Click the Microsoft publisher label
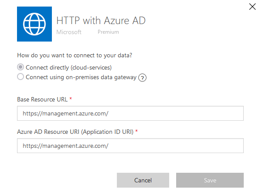259x192 pixels. pos(69,32)
